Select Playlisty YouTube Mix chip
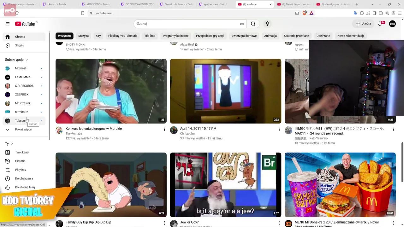The height and width of the screenshot is (227, 404). tap(123, 36)
